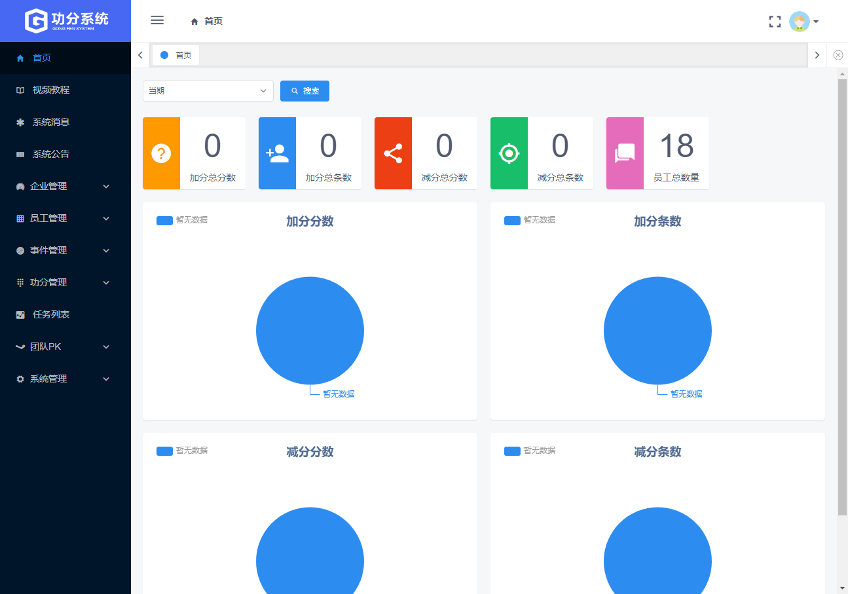
Task: Click the 搜索 search button
Action: point(304,91)
